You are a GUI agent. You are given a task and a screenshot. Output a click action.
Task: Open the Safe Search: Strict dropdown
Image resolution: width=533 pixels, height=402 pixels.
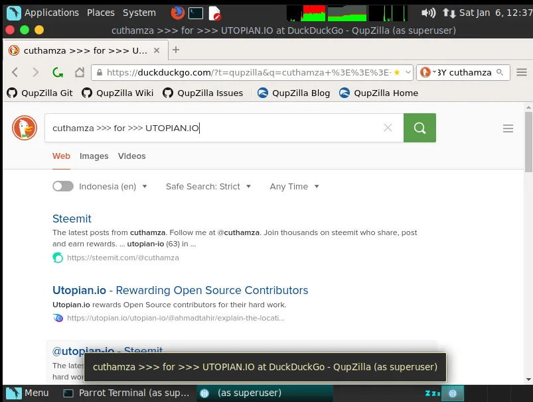(x=208, y=186)
